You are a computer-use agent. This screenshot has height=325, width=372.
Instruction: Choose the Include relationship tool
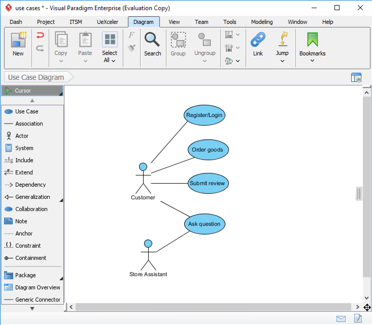click(24, 160)
